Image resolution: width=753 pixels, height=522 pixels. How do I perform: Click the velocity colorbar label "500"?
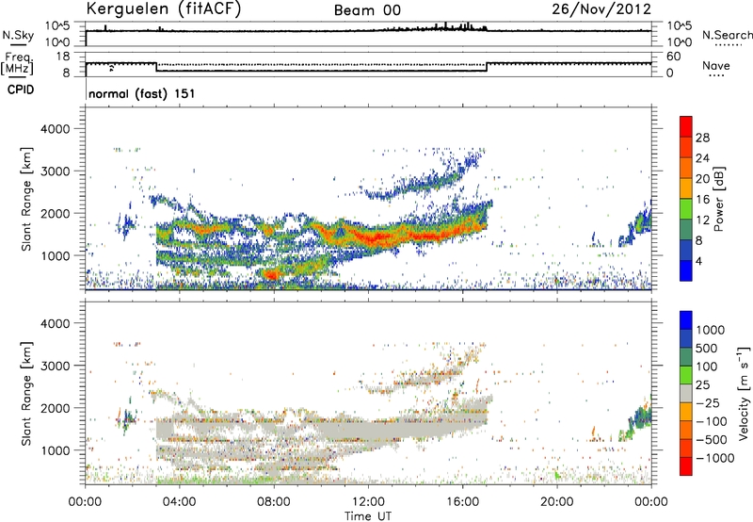(708, 348)
